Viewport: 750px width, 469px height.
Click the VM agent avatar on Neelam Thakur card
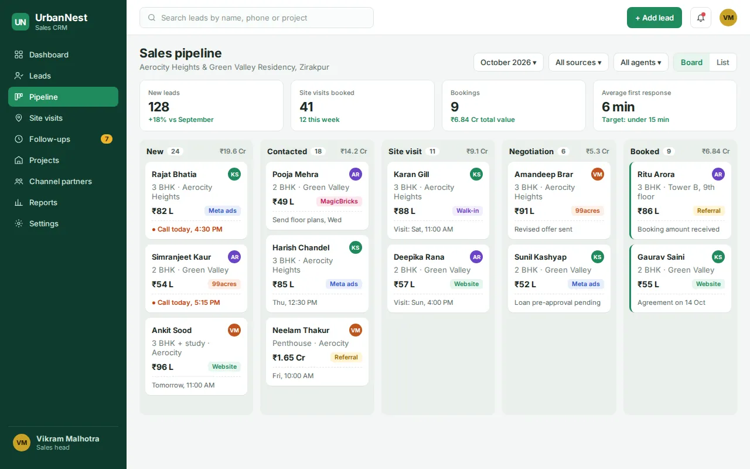pos(356,330)
